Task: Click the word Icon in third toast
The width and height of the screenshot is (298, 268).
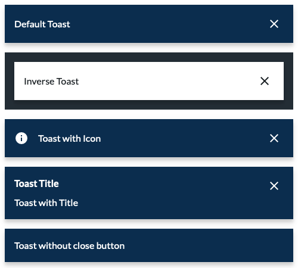Action: pyautogui.click(x=92, y=139)
